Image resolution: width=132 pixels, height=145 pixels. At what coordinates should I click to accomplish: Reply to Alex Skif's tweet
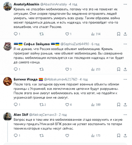(17, 136)
